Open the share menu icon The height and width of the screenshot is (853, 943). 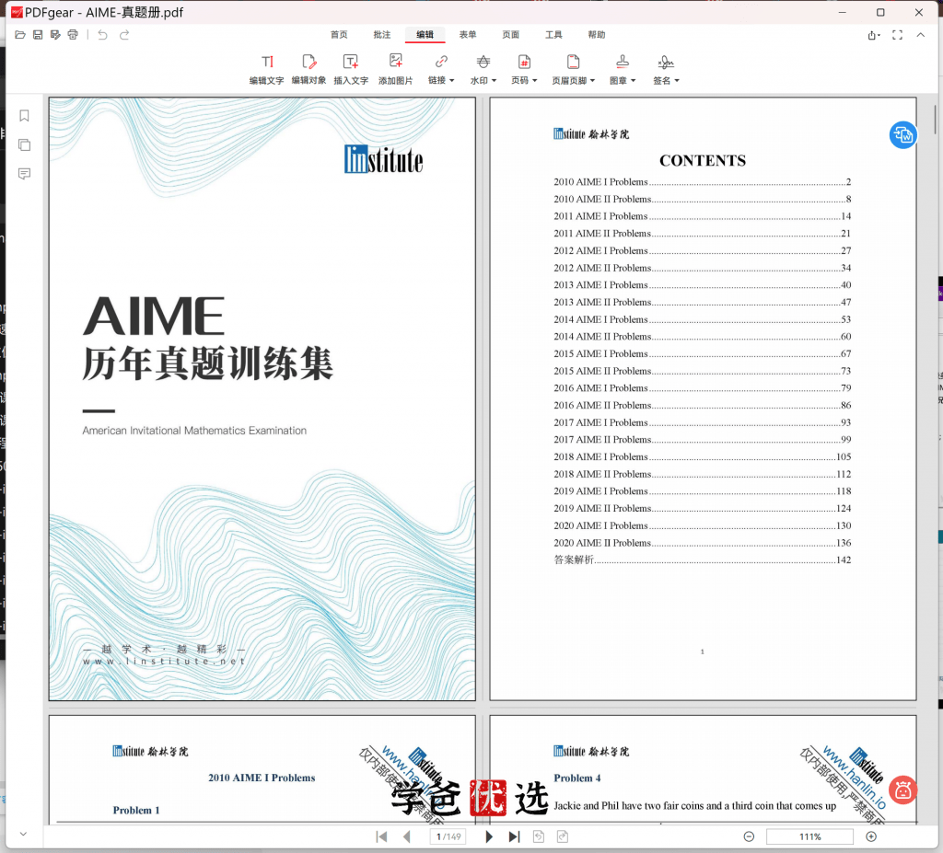click(874, 36)
